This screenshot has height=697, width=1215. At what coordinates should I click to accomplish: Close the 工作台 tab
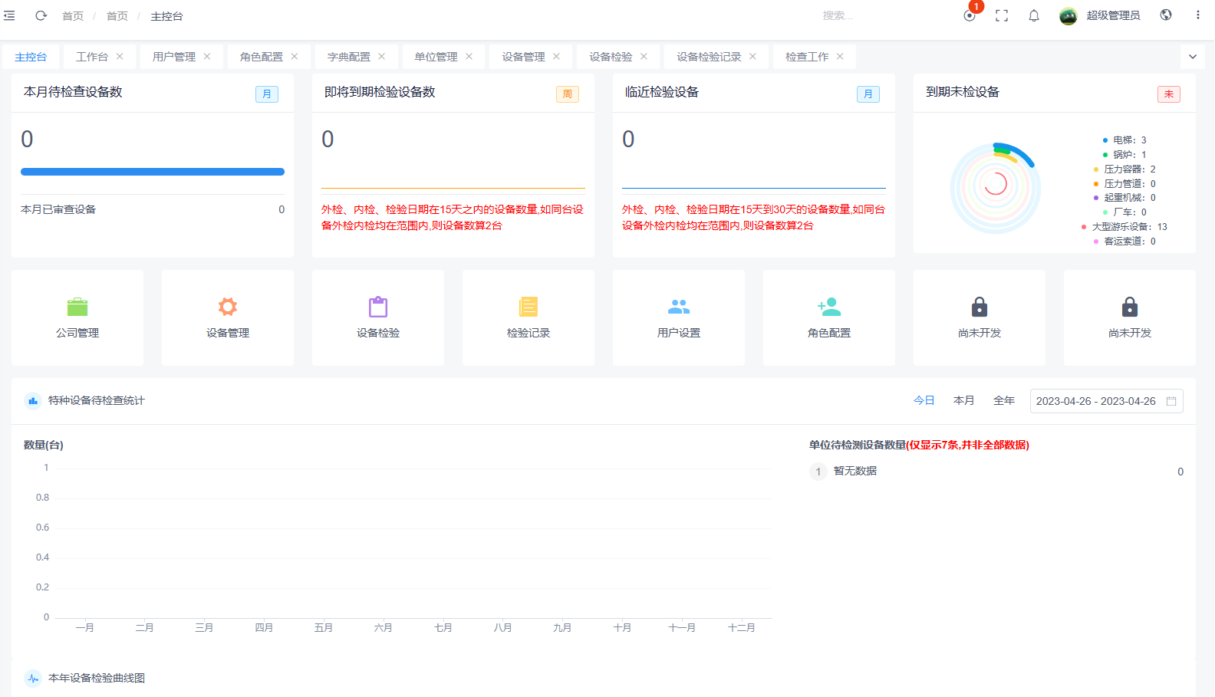pyautogui.click(x=120, y=57)
